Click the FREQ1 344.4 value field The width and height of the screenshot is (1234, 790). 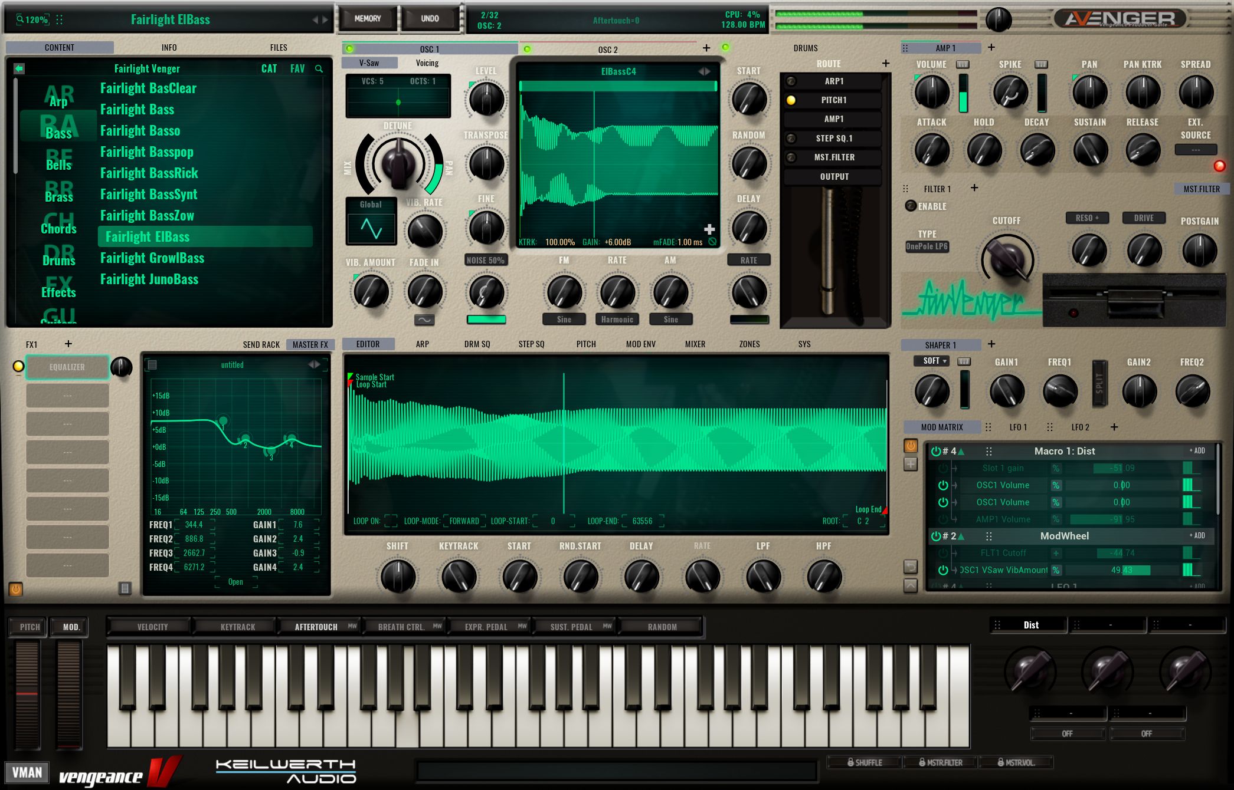[194, 525]
